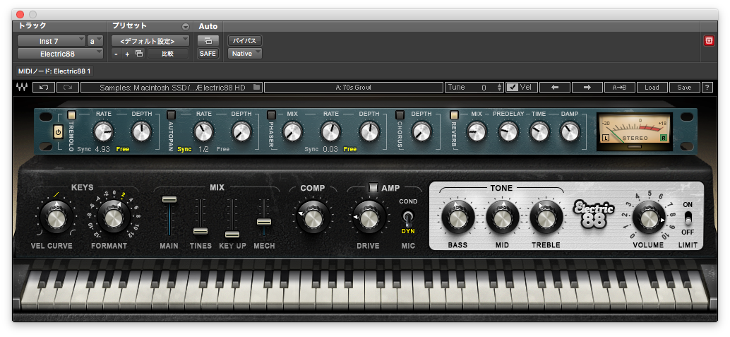730x337 pixels.
Task: Open the Electric88 plug-in selector dropdown
Action: pyautogui.click(x=60, y=54)
